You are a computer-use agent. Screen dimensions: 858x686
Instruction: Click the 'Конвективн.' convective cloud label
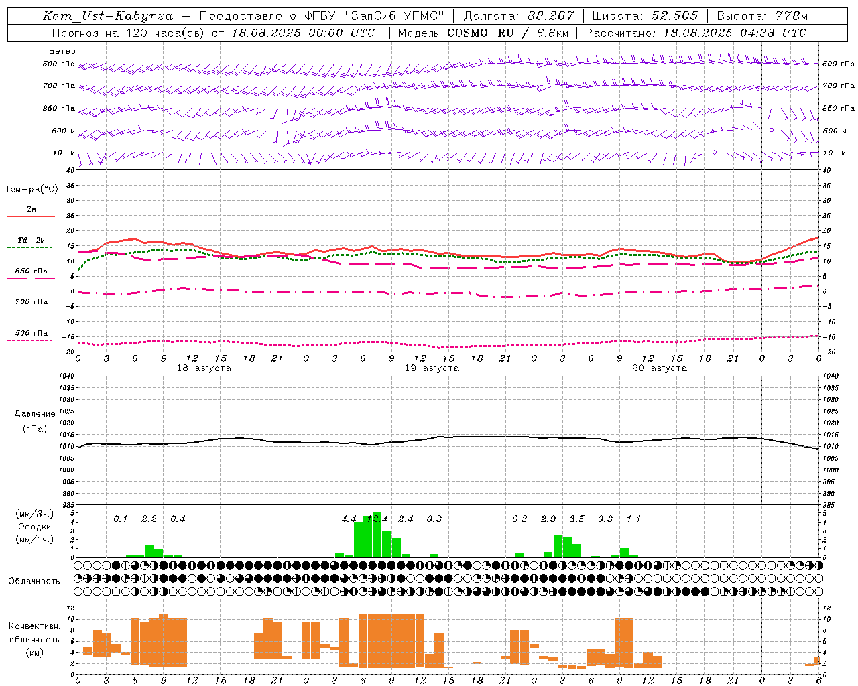coord(35,626)
